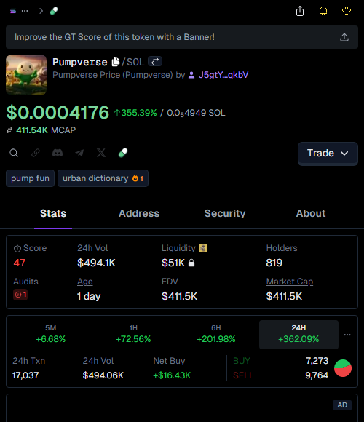The height and width of the screenshot is (422, 364).
Task: Open the Discord icon
Action: click(x=58, y=153)
